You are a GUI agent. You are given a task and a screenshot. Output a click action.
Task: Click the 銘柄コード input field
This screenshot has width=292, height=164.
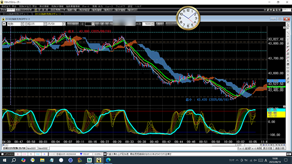coord(286,10)
